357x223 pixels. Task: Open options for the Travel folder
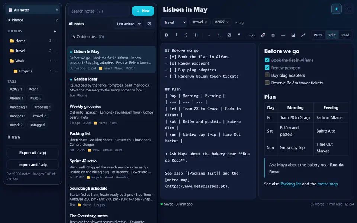[57, 51]
